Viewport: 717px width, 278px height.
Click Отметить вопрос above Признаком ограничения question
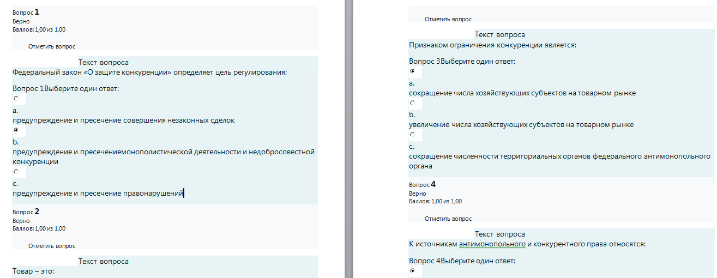click(448, 19)
